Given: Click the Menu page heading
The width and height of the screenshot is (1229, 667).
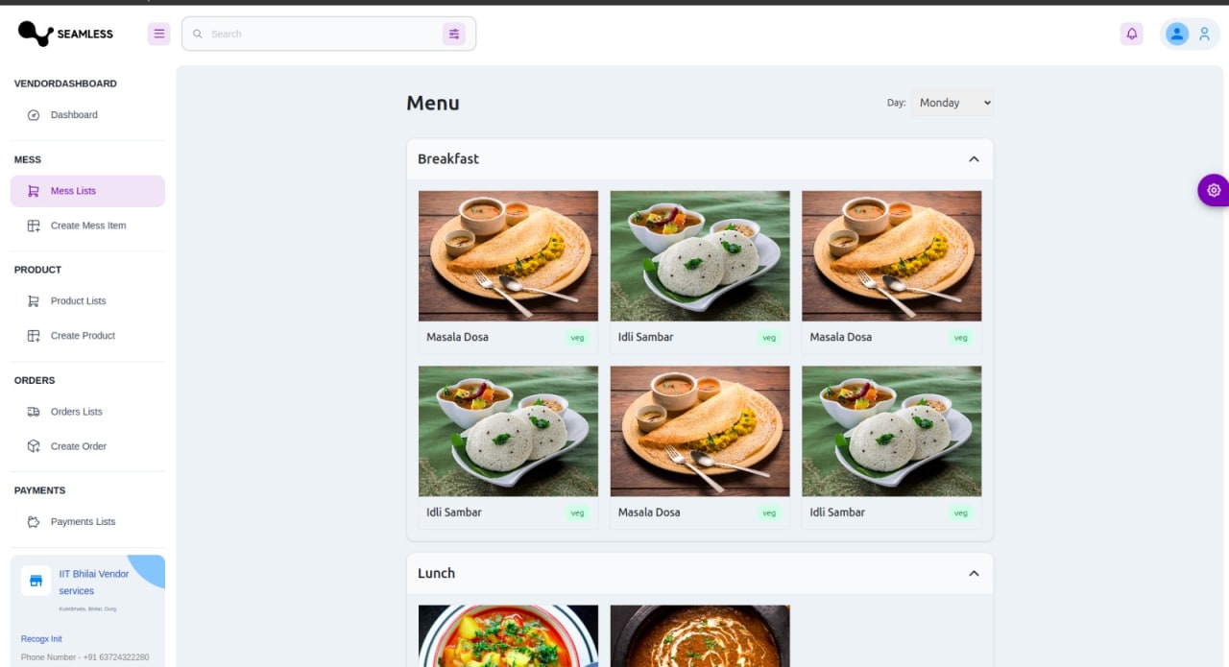Looking at the screenshot, I should tap(433, 103).
